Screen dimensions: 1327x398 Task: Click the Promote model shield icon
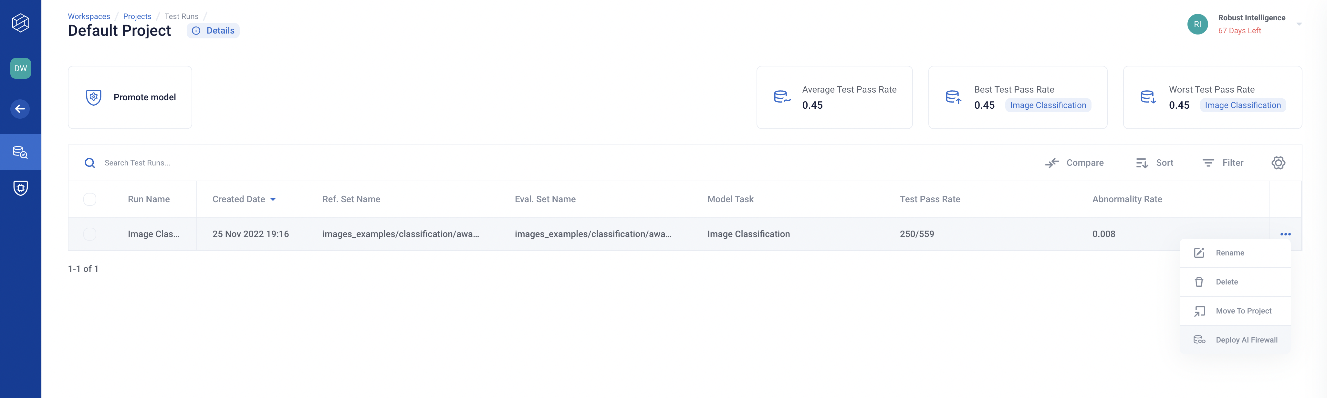93,97
